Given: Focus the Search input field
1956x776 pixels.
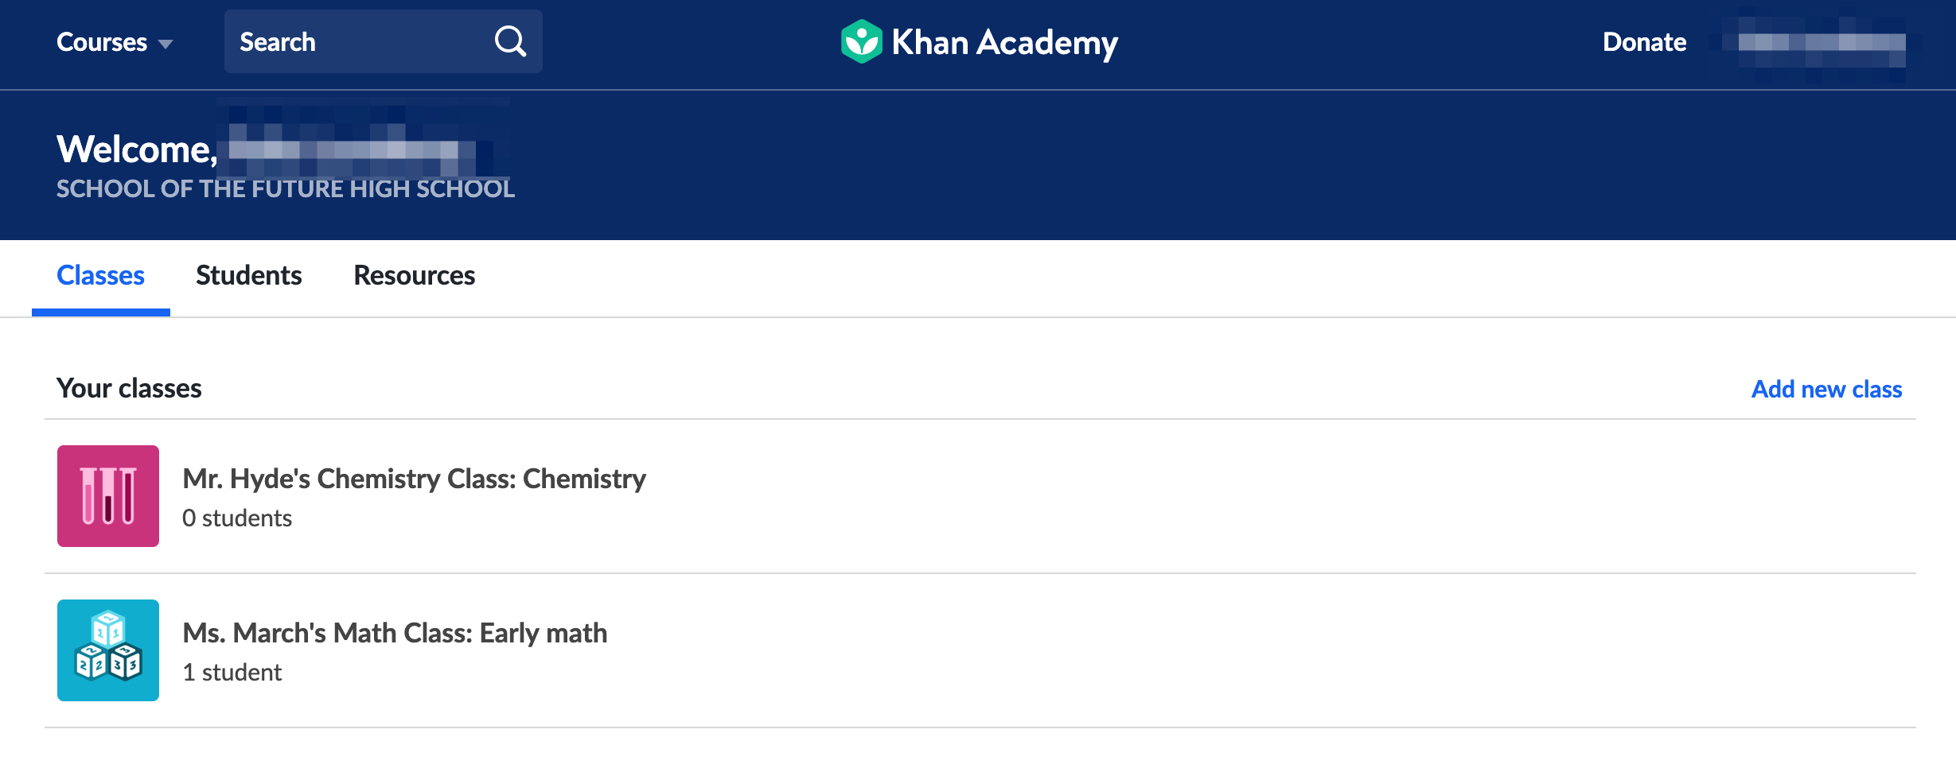Looking at the screenshot, I should (383, 41).
